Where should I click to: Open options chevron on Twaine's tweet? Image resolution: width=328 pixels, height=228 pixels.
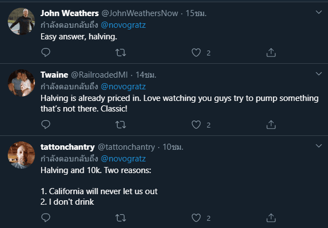click(319, 74)
